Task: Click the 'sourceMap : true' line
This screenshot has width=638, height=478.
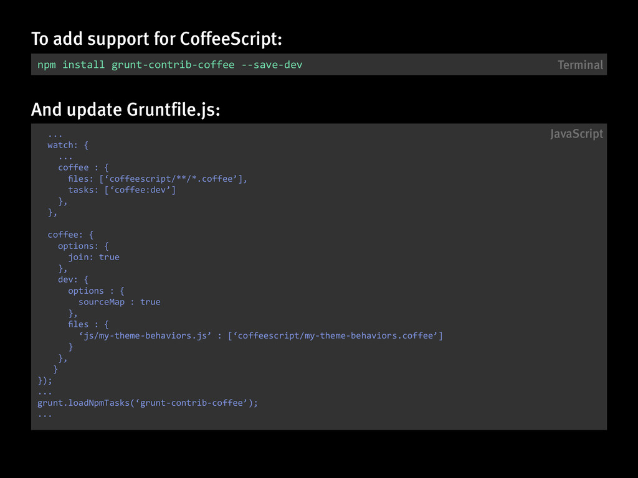Action: pyautogui.click(x=119, y=302)
